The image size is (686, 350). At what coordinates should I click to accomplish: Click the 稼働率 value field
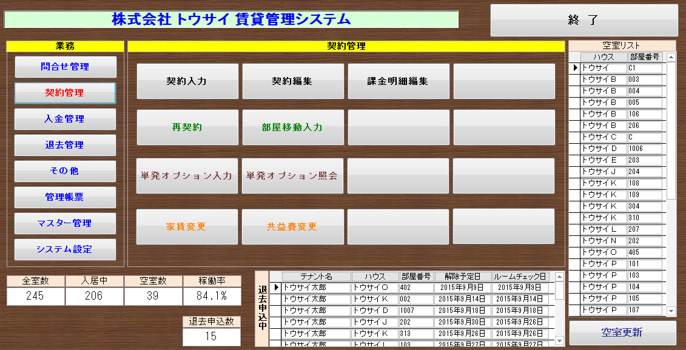[x=212, y=297]
